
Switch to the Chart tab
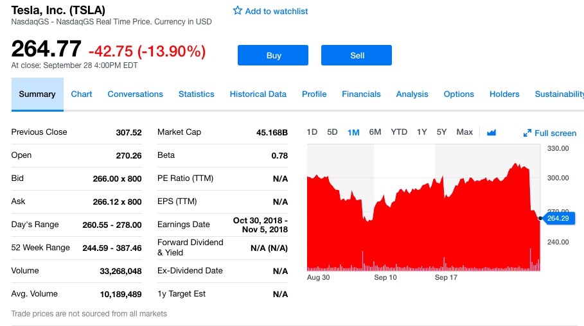(x=82, y=94)
